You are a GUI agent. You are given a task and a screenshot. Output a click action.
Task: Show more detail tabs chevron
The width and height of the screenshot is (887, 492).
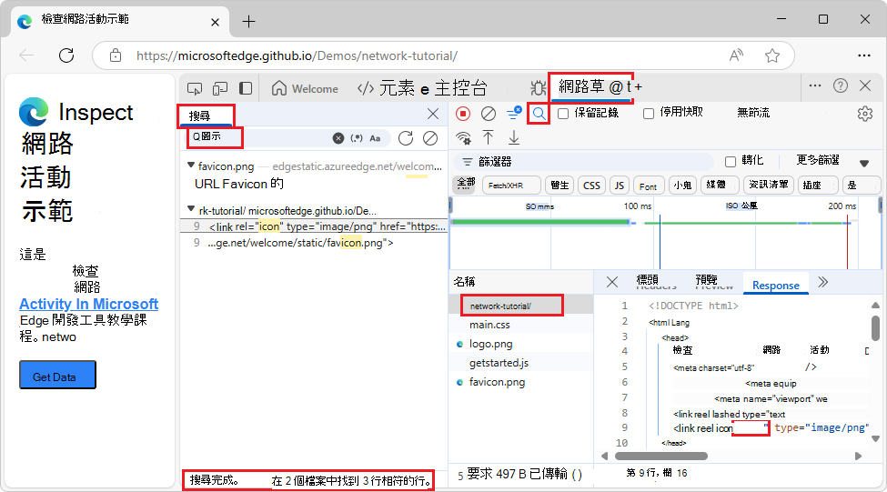coord(822,282)
